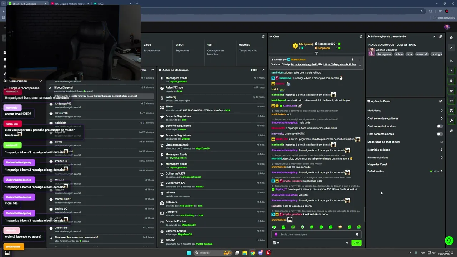457x257 pixels.
Task: Pop out Informações da transmissão panel
Action: [x=441, y=36]
